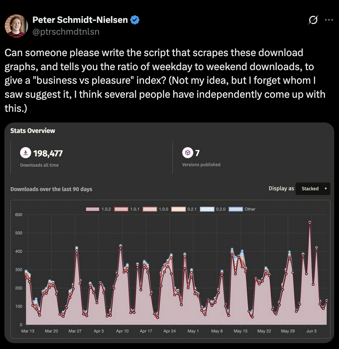This screenshot has width=339, height=349.
Task: Toggle the 1.0.2 legend series
Action: [x=93, y=209]
